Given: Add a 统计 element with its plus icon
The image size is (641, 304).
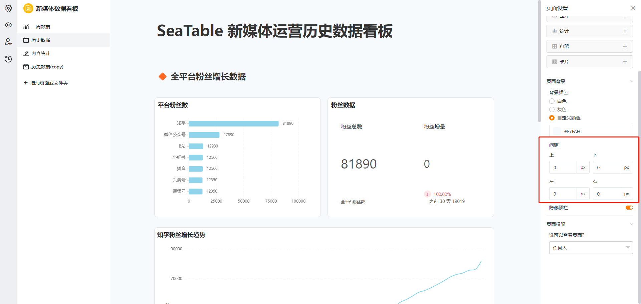Looking at the screenshot, I should [x=626, y=31].
